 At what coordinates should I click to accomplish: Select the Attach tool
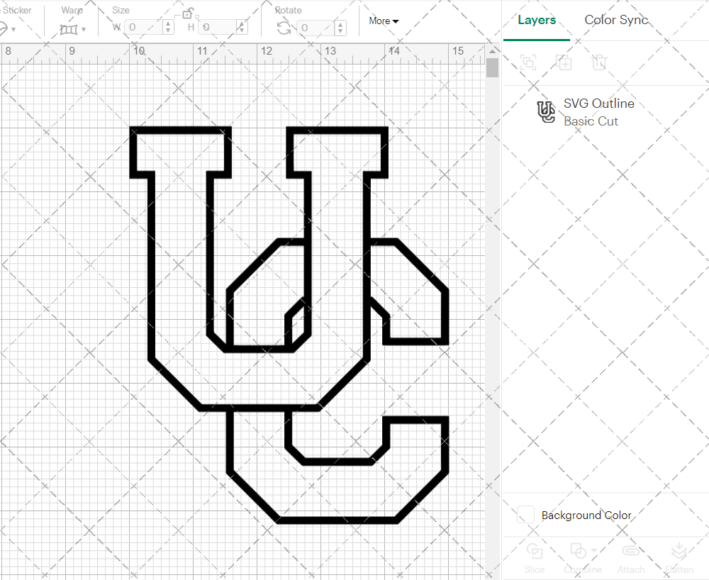click(631, 558)
